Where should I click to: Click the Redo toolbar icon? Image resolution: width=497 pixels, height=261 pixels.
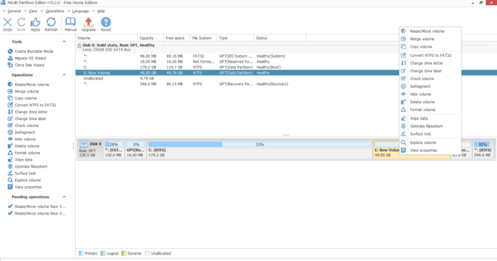21,23
